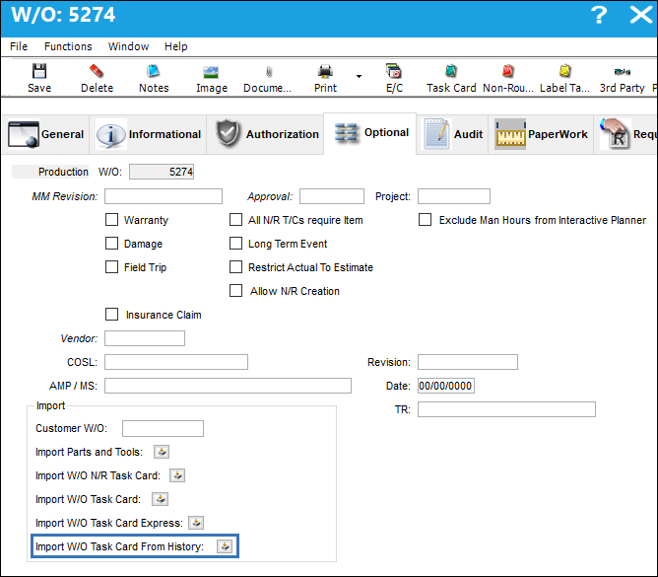Open the PaperWork tab
The width and height of the screenshot is (658, 577).
click(x=541, y=134)
